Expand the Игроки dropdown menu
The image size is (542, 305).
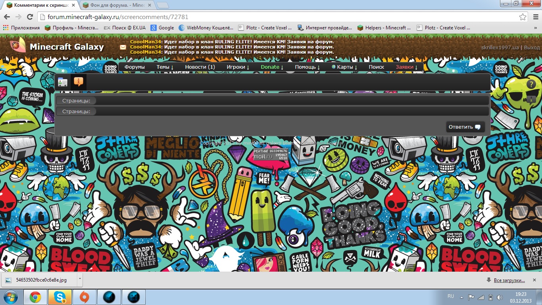(x=238, y=67)
